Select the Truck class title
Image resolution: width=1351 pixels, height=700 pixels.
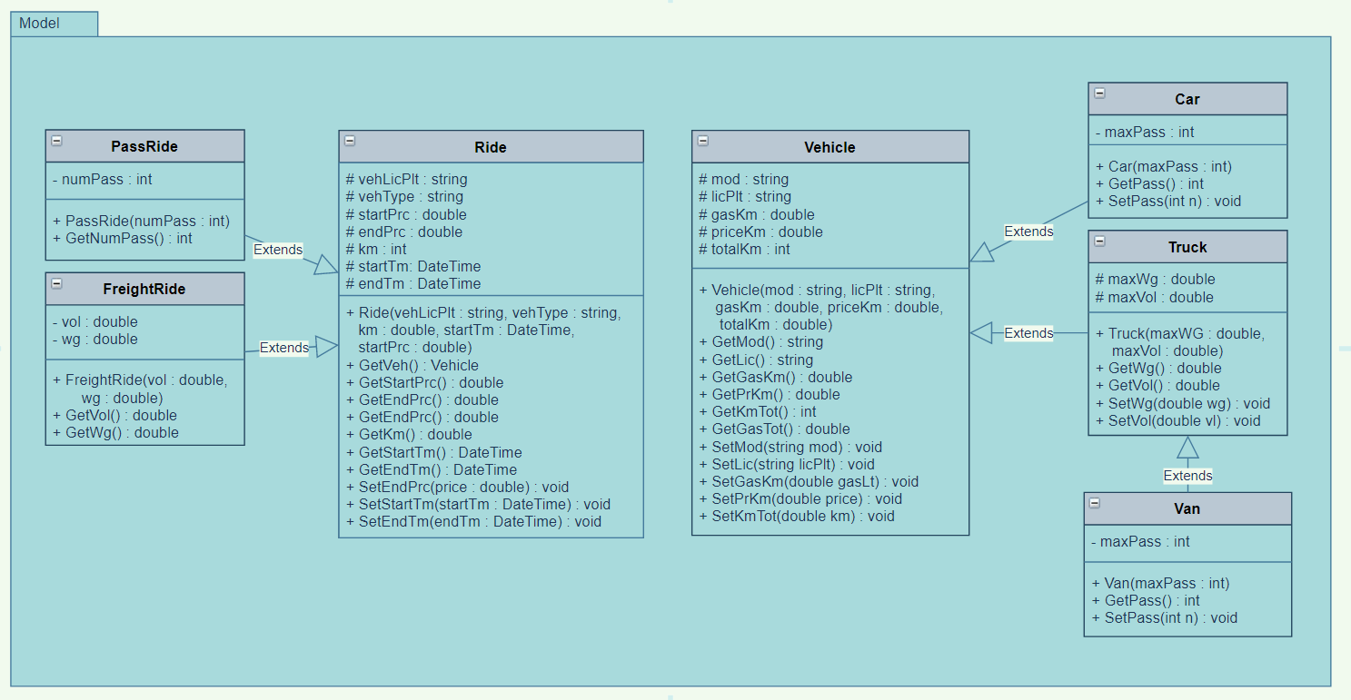tap(1187, 247)
